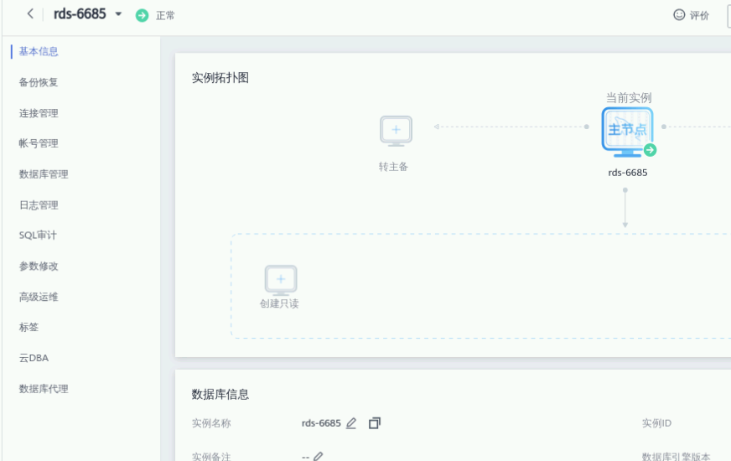Click the smiley feedback icon
Screen dimensions: 731x461
pos(679,15)
